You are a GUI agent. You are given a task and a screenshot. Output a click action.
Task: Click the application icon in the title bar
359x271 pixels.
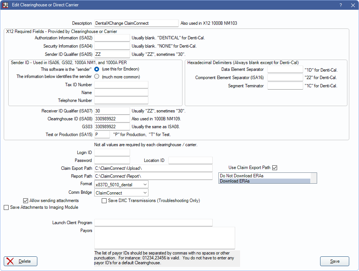pyautogui.click(x=6, y=5)
